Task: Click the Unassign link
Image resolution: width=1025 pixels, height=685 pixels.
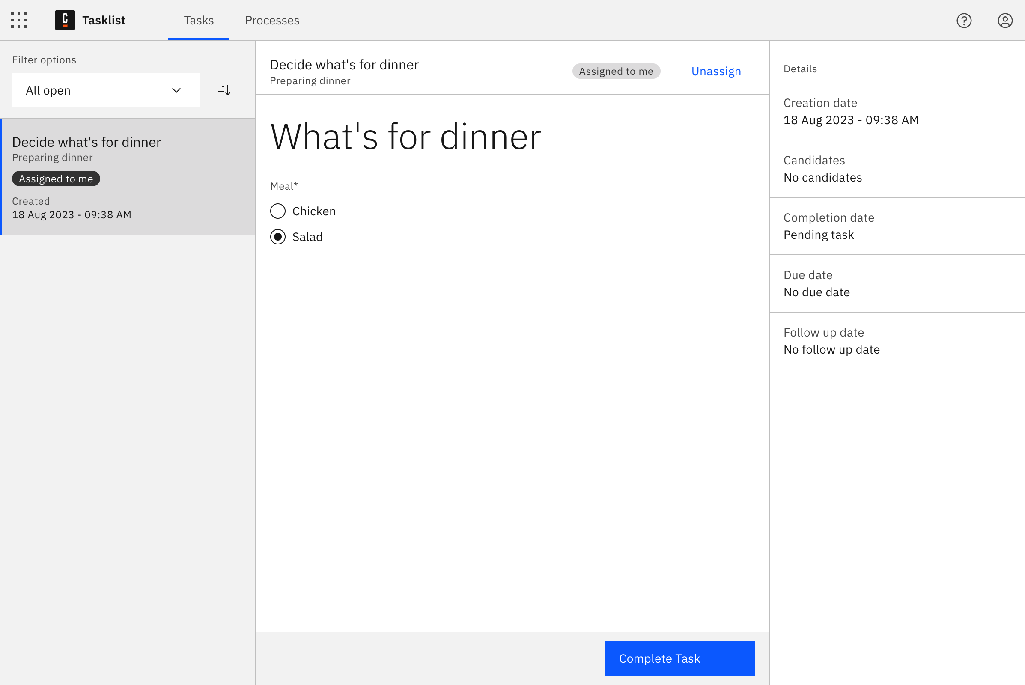Action: click(716, 71)
